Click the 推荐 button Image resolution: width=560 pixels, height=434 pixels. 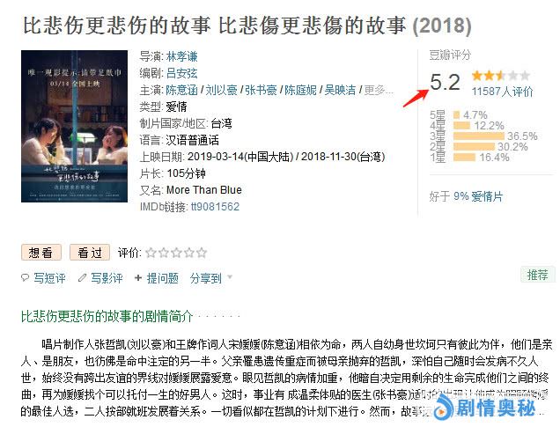coord(537,275)
